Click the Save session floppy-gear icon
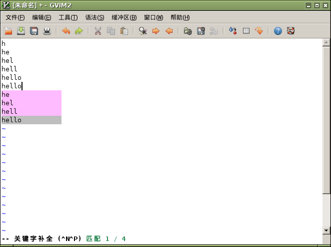Image resolution: width=331 pixels, height=247 pixels. pyautogui.click(x=201, y=31)
